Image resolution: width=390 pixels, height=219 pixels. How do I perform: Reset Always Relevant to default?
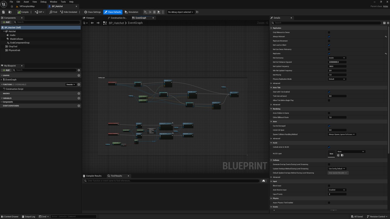386,36
